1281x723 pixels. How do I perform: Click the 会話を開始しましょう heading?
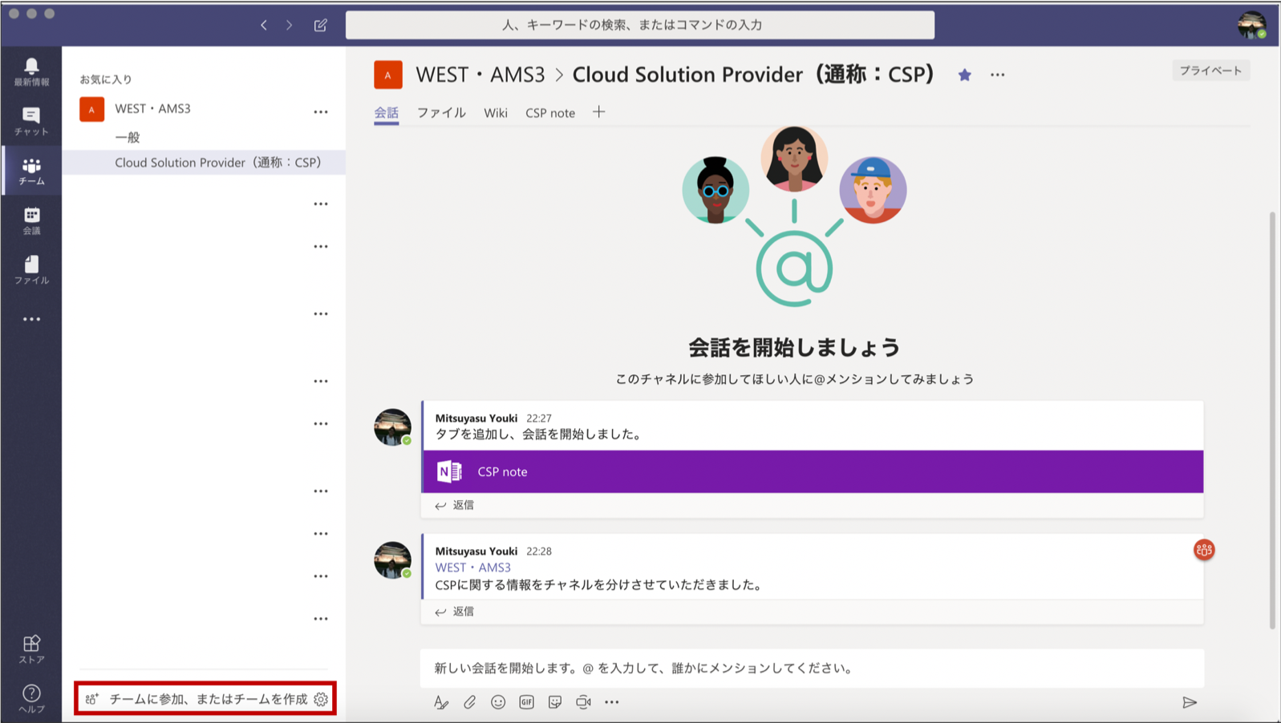794,347
